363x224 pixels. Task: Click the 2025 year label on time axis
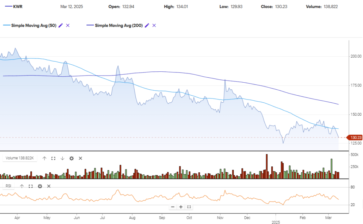point(276,222)
